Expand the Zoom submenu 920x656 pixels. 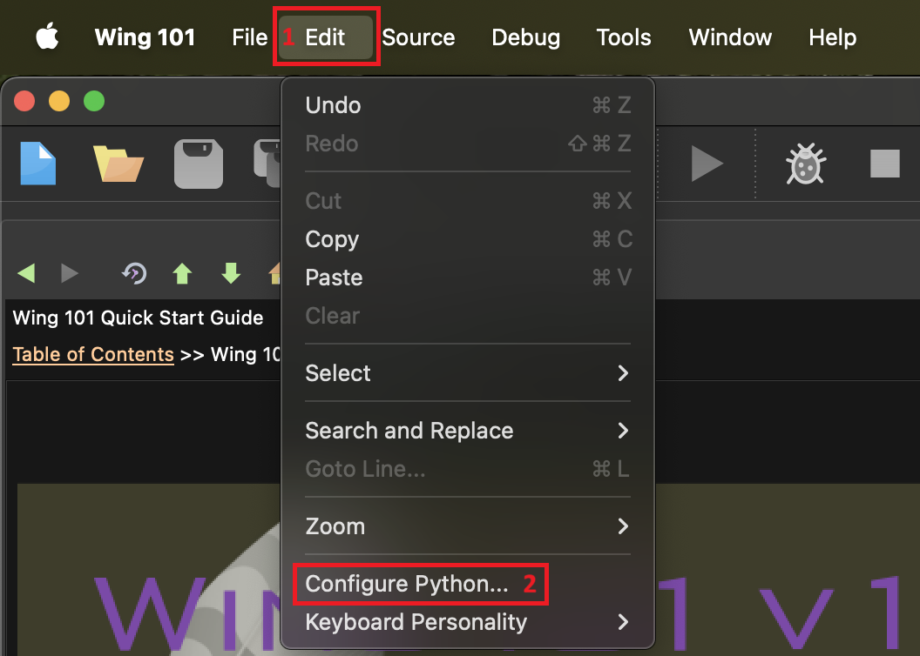pyautogui.click(x=468, y=526)
